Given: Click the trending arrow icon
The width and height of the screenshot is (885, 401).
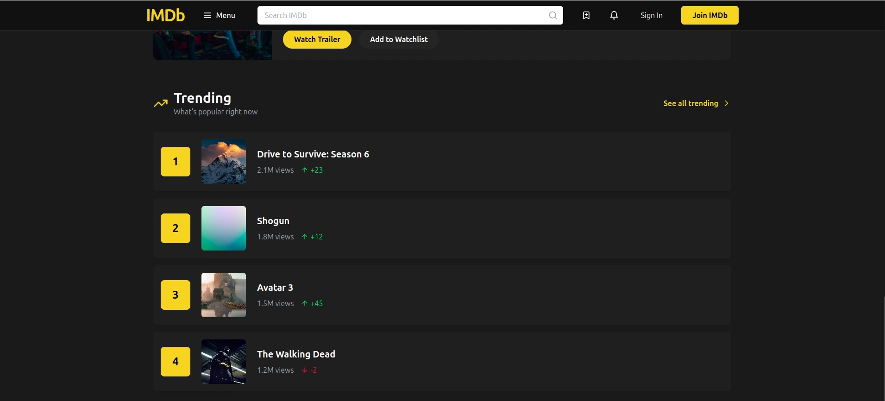Looking at the screenshot, I should coord(161,103).
